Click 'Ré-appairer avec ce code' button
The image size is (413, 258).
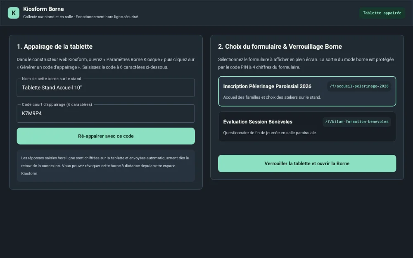(x=106, y=136)
